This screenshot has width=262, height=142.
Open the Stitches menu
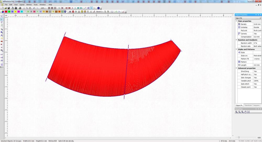click(29, 5)
